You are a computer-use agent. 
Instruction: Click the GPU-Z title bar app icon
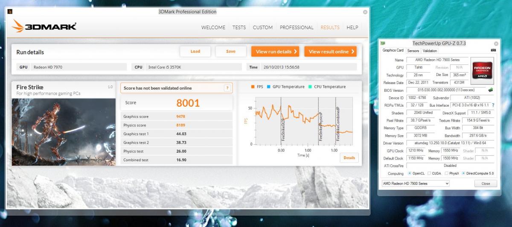pos(384,44)
